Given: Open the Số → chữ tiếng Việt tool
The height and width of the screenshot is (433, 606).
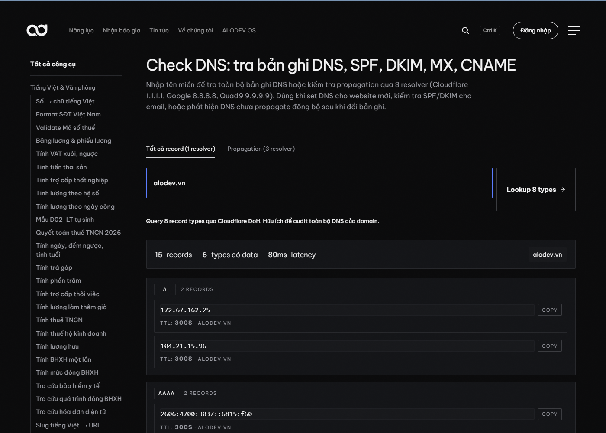Looking at the screenshot, I should 65,101.
